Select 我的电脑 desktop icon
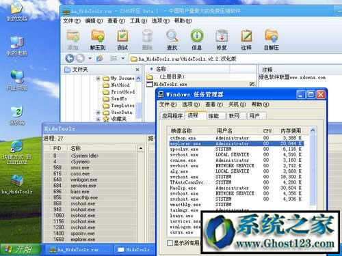Image resolution: width=342 pixels, height=256 pixels. click(16, 46)
